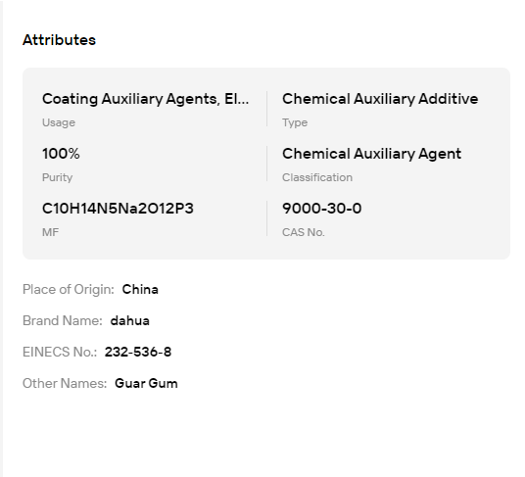525x477 pixels.
Task: Click the Place of Origin label
Action: (x=69, y=290)
